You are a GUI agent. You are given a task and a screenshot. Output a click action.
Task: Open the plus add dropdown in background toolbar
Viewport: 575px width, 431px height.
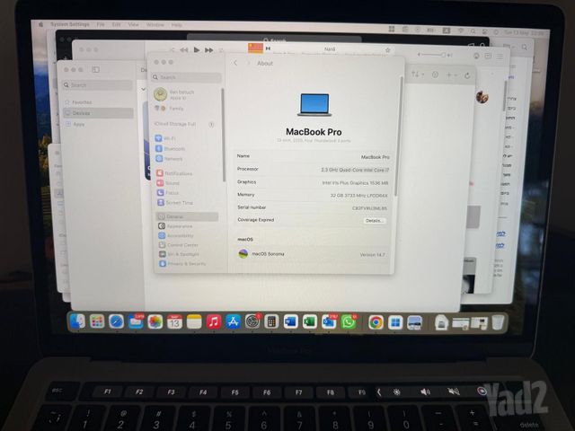point(451,75)
